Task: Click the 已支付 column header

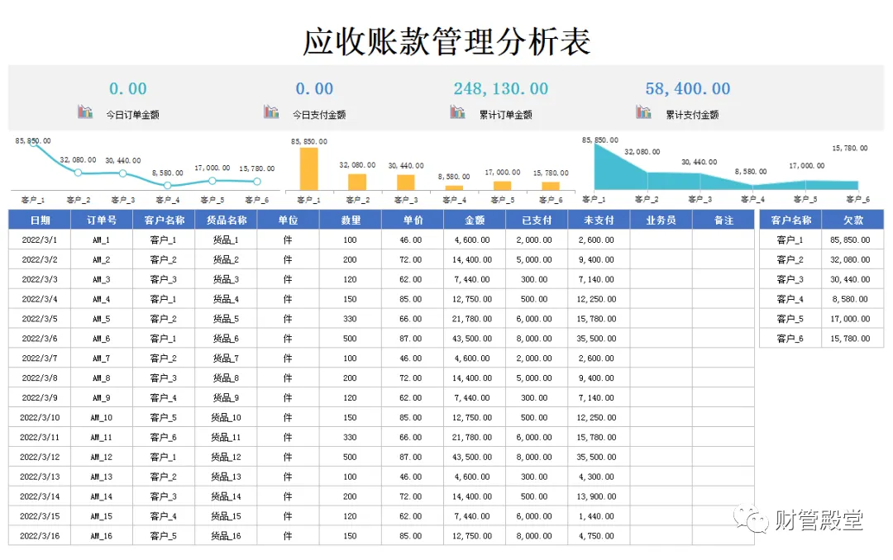Action: 537,220
